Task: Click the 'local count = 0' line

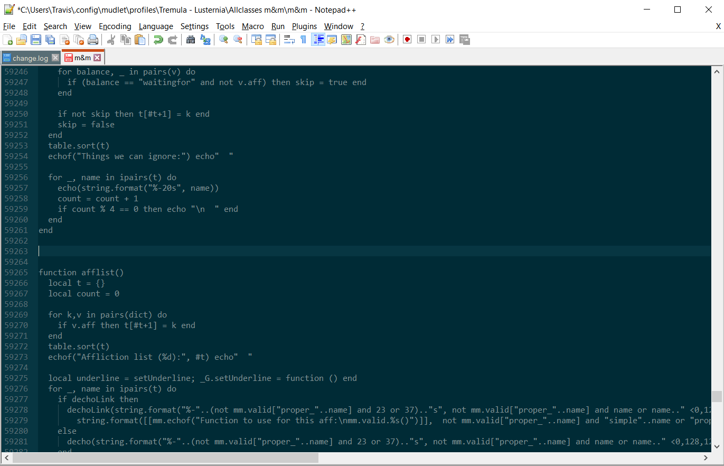Action: (x=84, y=294)
